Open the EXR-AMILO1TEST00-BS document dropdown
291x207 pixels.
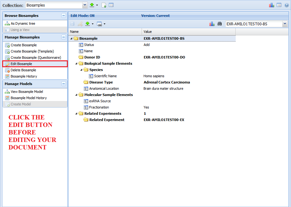point(284,24)
